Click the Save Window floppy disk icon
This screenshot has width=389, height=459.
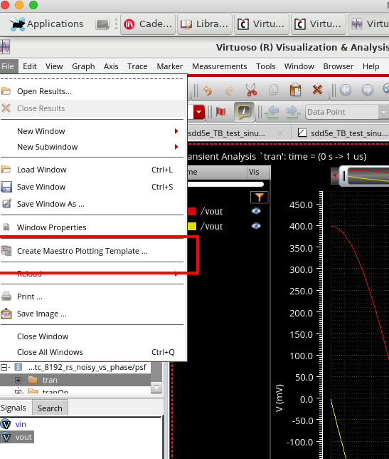coord(6,187)
